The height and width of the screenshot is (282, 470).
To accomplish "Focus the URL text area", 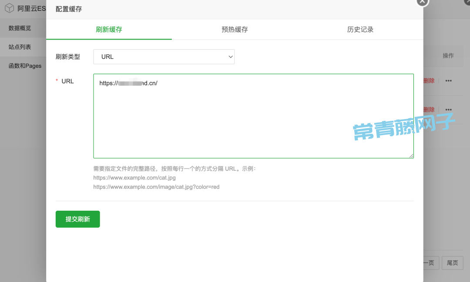I will (x=253, y=116).
